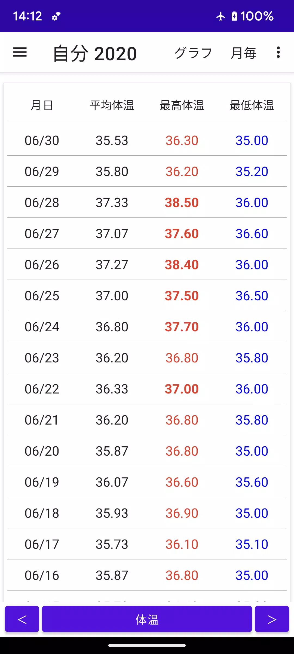Tap the 38.40 max temperature on 06/26
This screenshot has height=654, width=294.
[x=182, y=265]
